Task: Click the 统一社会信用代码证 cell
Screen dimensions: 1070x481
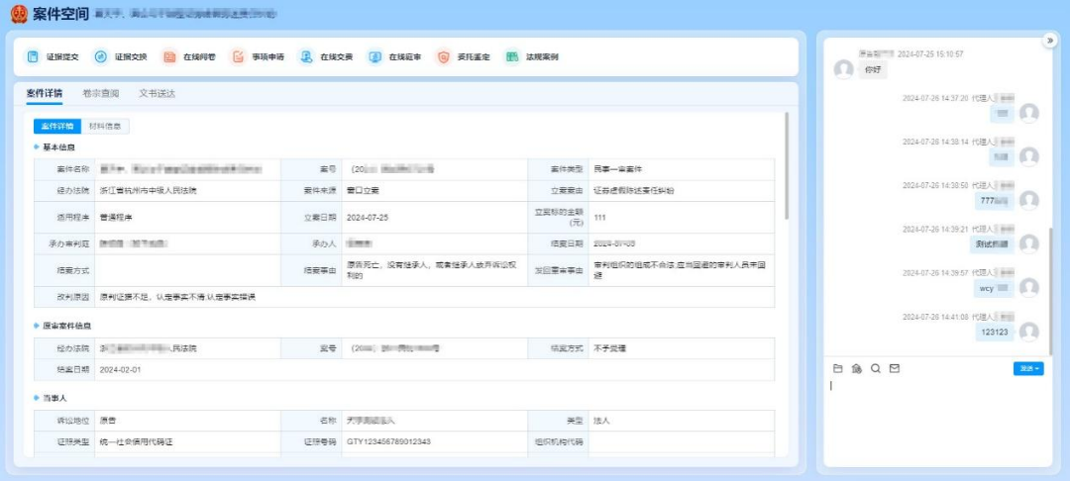Action: coord(136,442)
